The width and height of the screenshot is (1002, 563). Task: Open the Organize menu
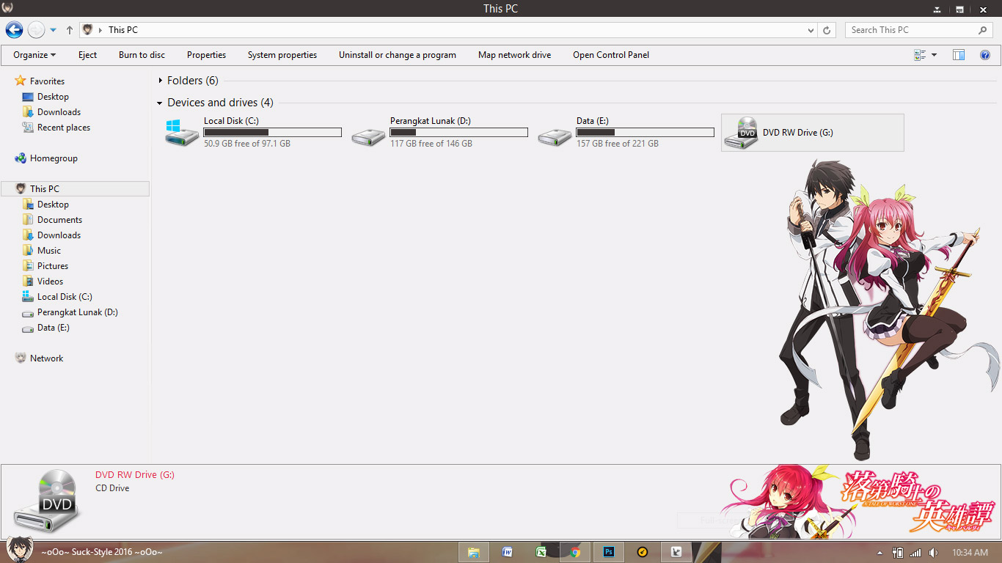(34, 55)
